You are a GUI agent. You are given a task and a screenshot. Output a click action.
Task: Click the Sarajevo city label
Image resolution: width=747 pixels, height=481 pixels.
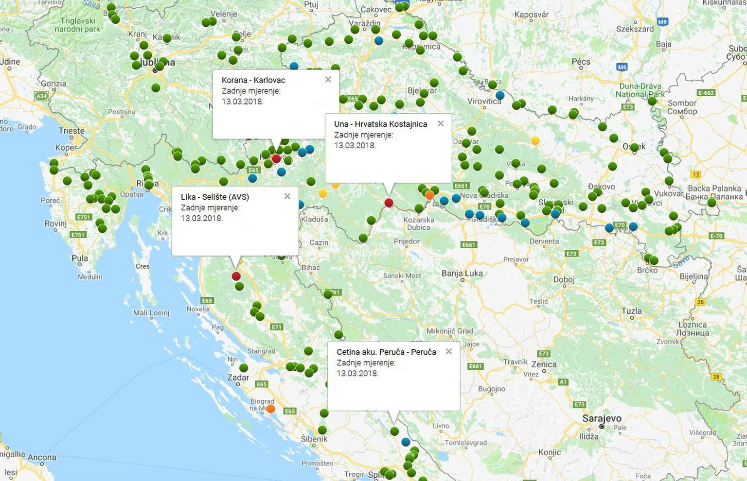(602, 418)
